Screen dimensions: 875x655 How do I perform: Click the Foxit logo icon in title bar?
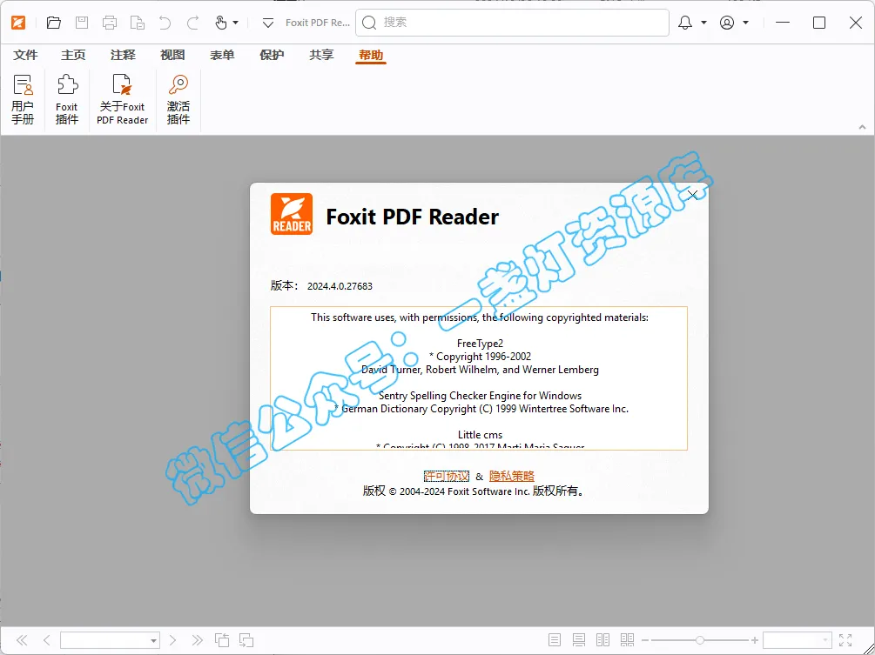coord(18,23)
